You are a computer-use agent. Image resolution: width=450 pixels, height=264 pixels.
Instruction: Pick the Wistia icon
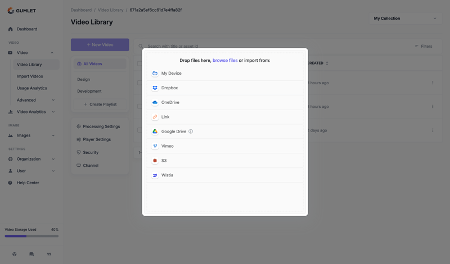coord(155,175)
